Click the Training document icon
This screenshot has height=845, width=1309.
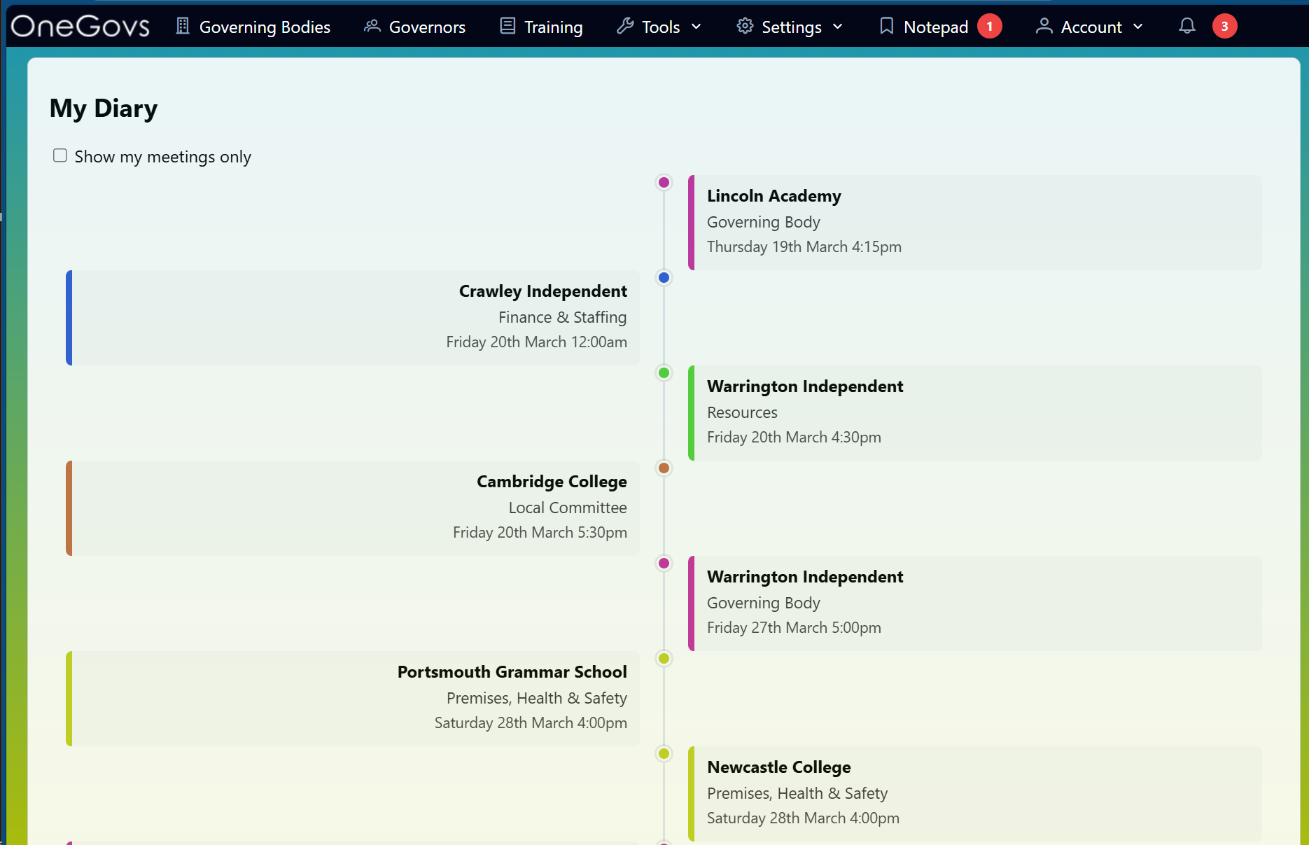[507, 26]
